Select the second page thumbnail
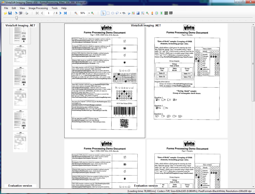 pos(20,55)
